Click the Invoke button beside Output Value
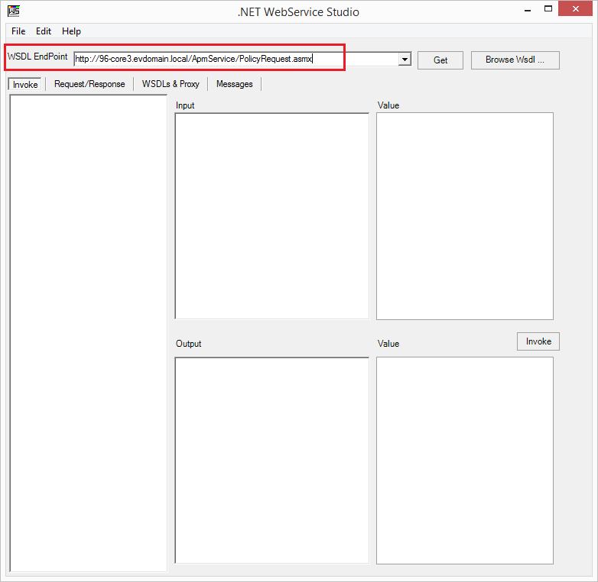The image size is (598, 582). (538, 341)
